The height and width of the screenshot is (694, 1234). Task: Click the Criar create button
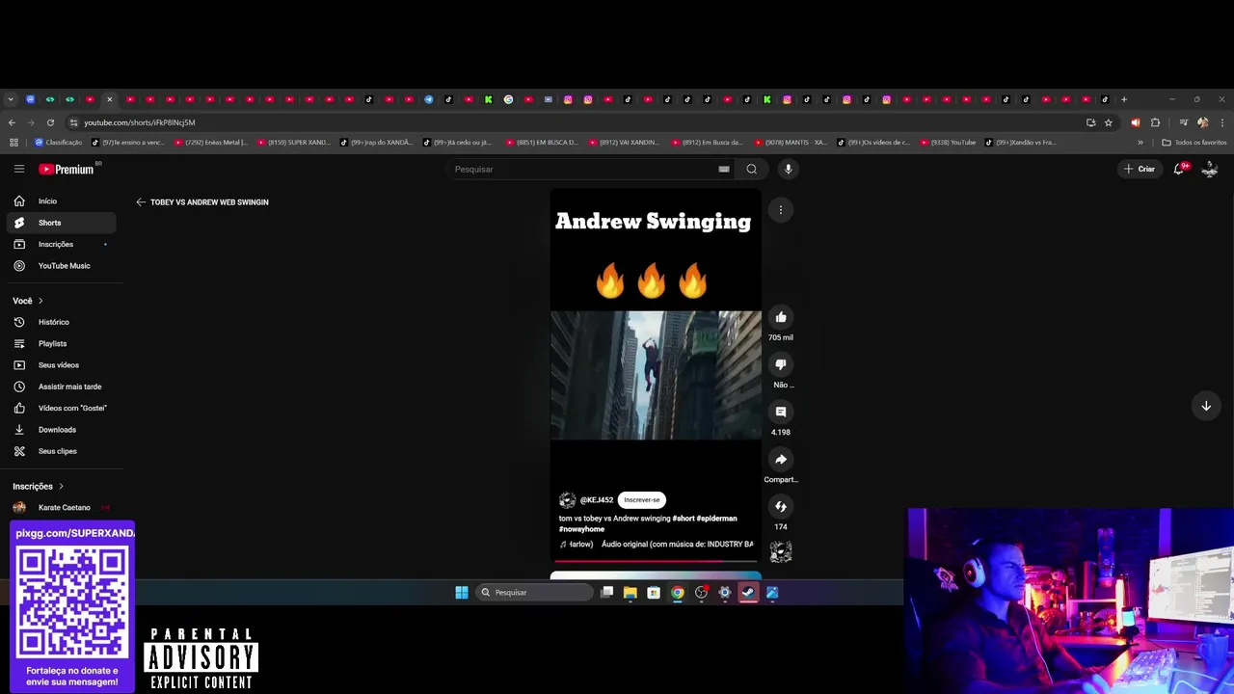tap(1139, 169)
